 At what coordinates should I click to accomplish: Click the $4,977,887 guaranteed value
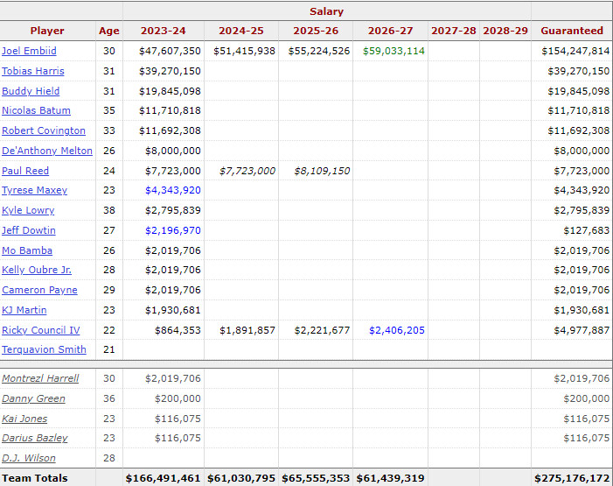point(582,330)
